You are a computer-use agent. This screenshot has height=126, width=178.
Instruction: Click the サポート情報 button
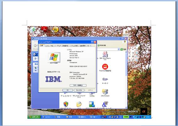78,85
